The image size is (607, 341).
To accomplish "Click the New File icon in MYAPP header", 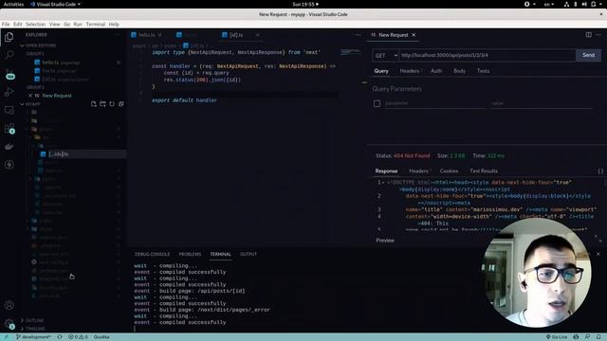I will click(94, 104).
